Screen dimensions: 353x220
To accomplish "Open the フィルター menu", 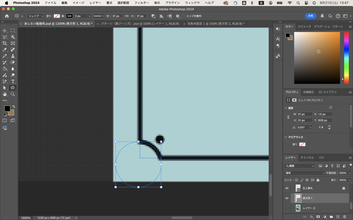I will (141, 3).
